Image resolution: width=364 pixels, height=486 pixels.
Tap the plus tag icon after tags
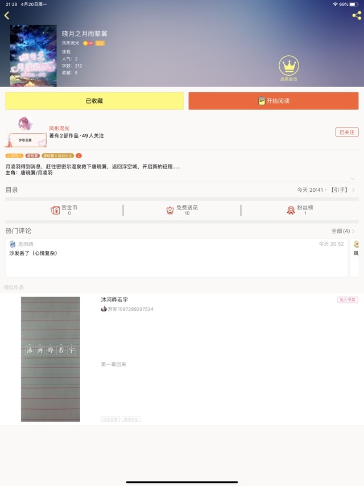(x=78, y=156)
